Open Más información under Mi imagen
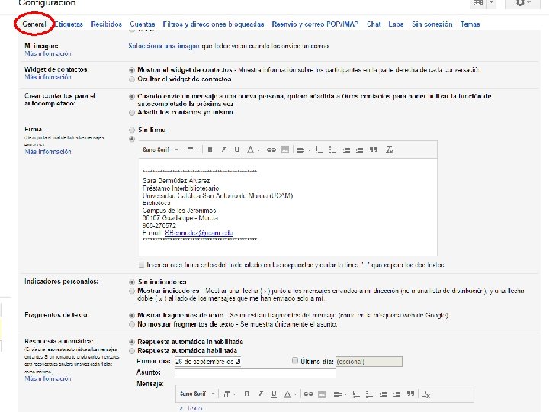 48,53
